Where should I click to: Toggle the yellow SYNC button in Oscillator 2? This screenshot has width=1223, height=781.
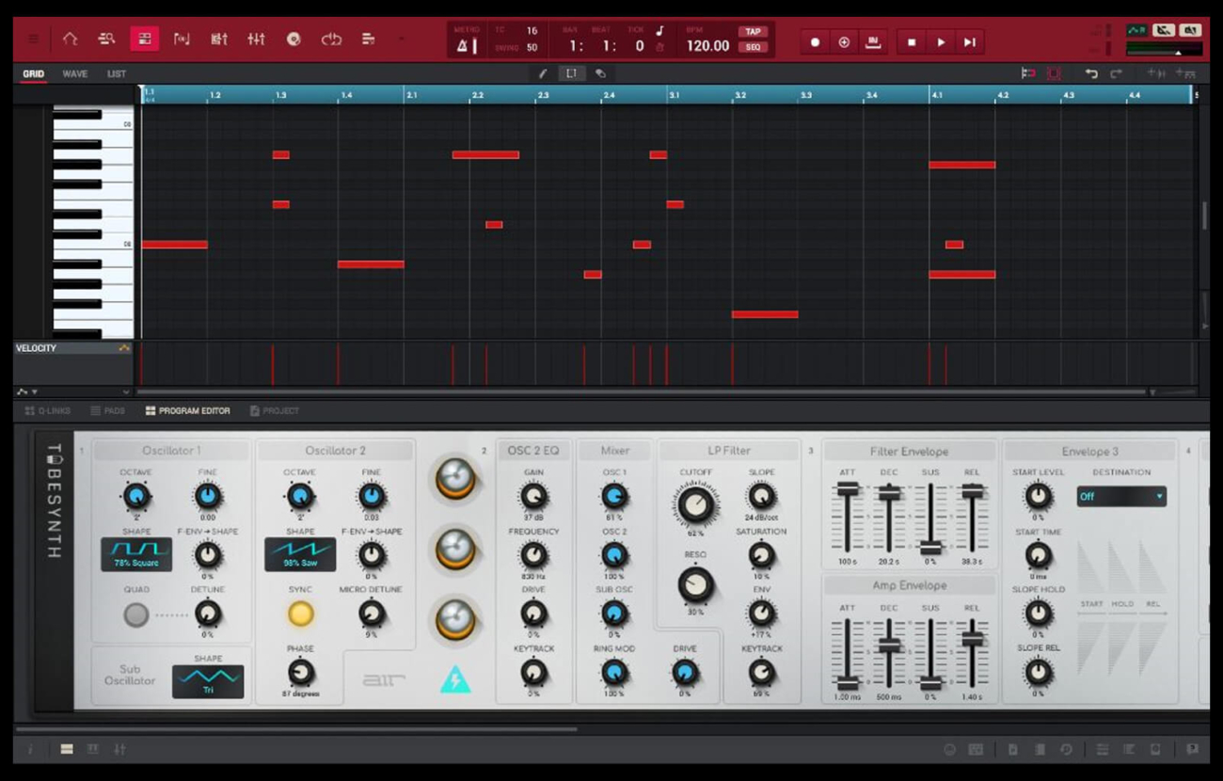coord(300,614)
